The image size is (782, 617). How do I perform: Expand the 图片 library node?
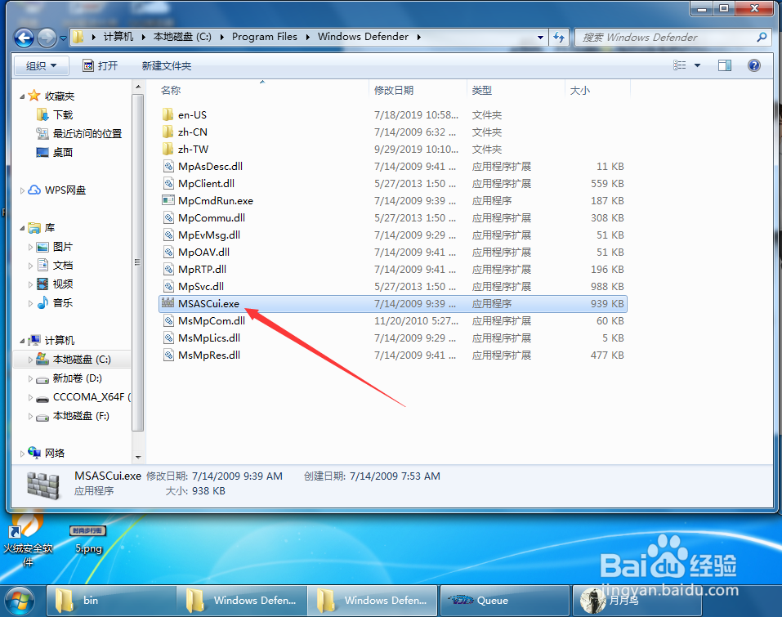click(30, 247)
